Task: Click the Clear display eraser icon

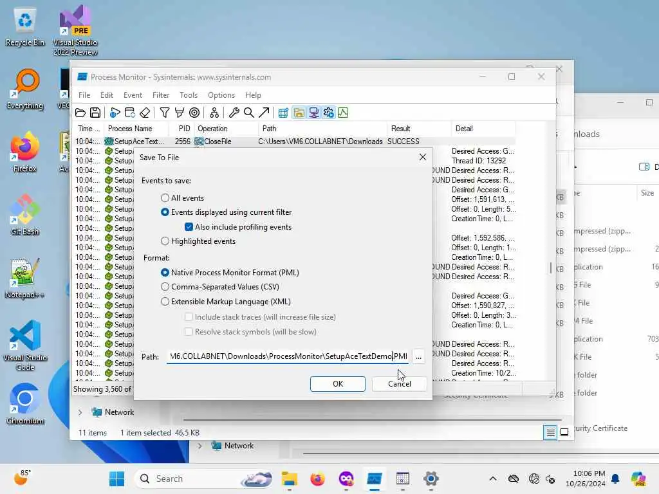Action: coord(145,113)
